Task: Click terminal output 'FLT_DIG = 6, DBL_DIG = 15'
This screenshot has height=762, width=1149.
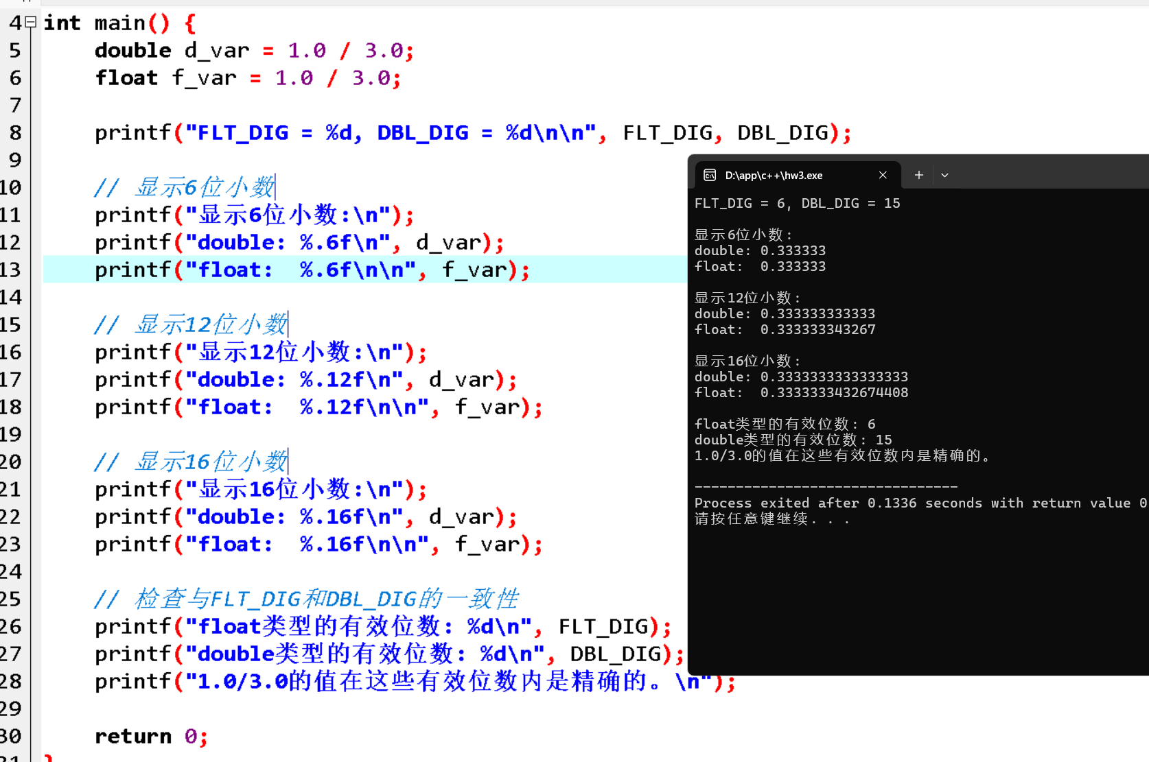Action: point(797,204)
